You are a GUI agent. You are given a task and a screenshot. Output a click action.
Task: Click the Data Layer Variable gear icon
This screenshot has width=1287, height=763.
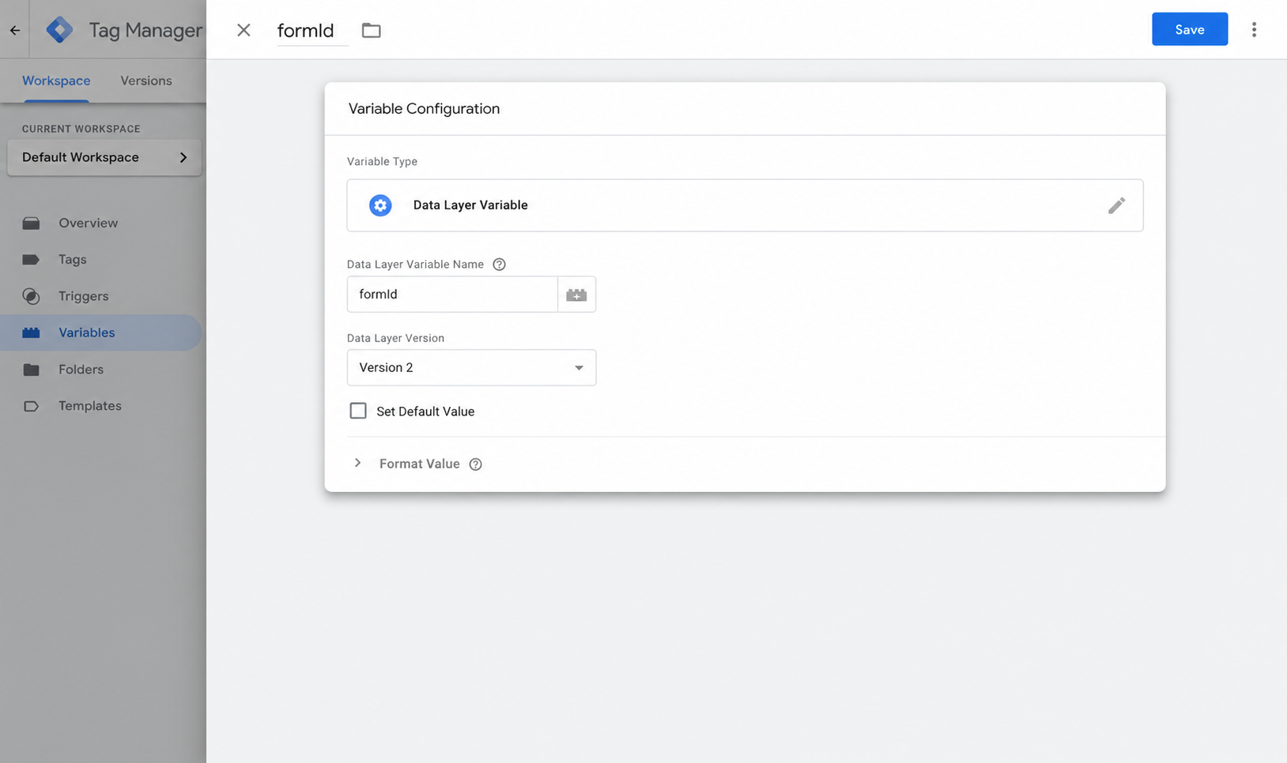[x=380, y=205]
